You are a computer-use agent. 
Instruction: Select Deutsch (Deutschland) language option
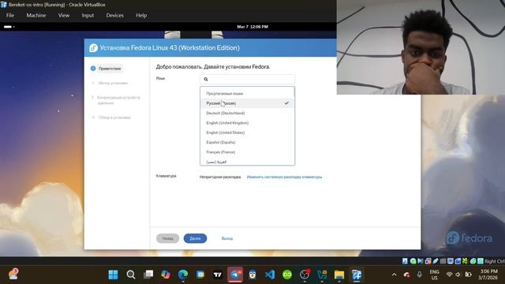[247, 113]
